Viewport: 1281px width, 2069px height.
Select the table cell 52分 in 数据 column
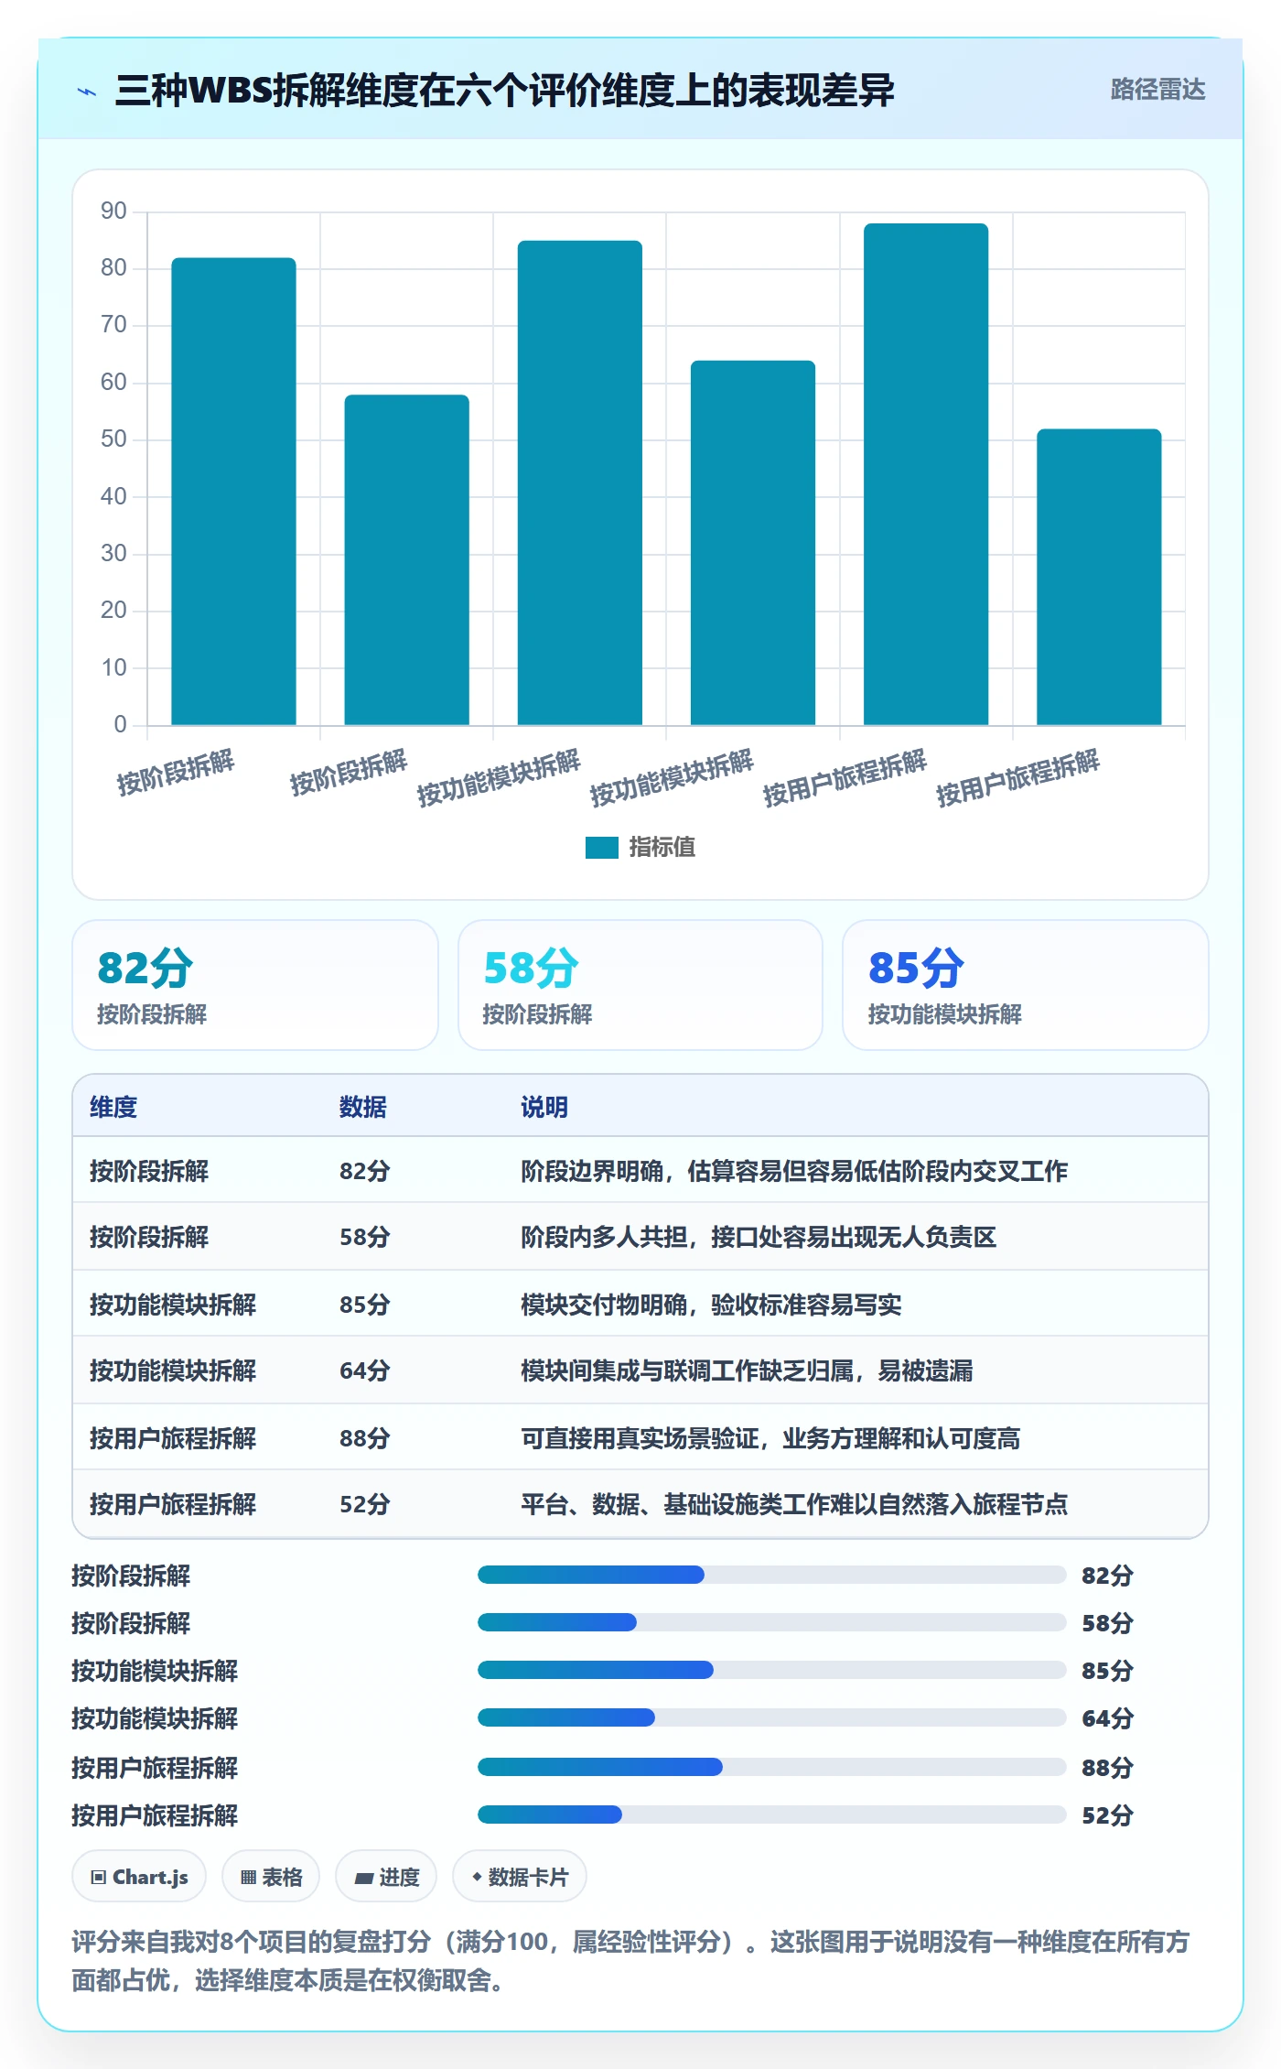click(x=365, y=1504)
